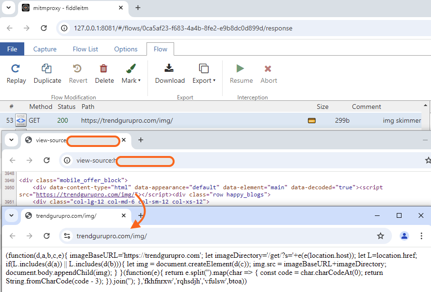
Task: Reload the view-source page
Action: [47, 160]
